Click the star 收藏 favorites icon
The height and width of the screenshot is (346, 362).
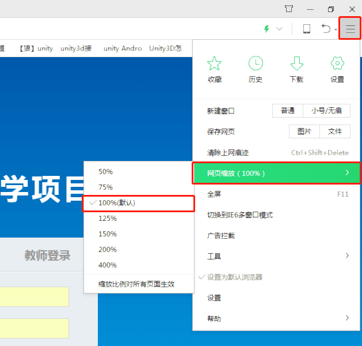[x=214, y=64]
